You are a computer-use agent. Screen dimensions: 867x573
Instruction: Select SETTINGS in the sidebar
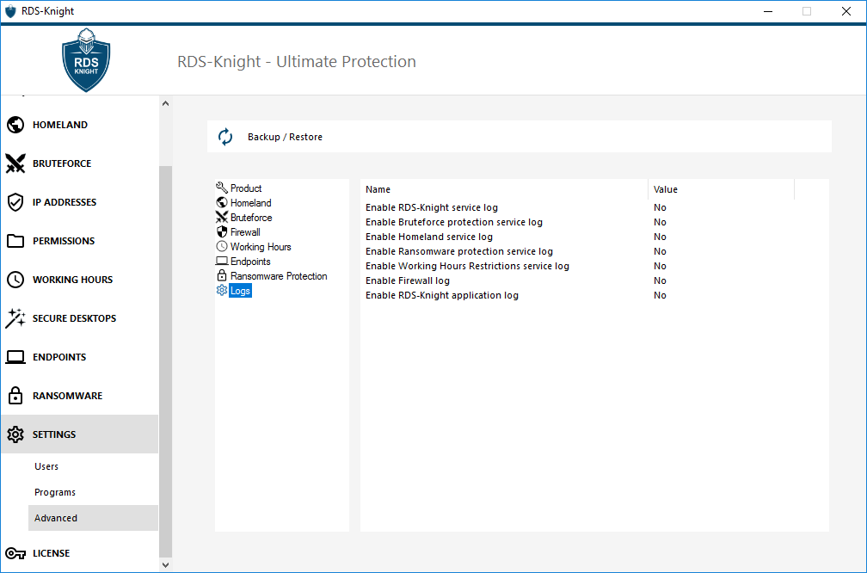coord(80,434)
